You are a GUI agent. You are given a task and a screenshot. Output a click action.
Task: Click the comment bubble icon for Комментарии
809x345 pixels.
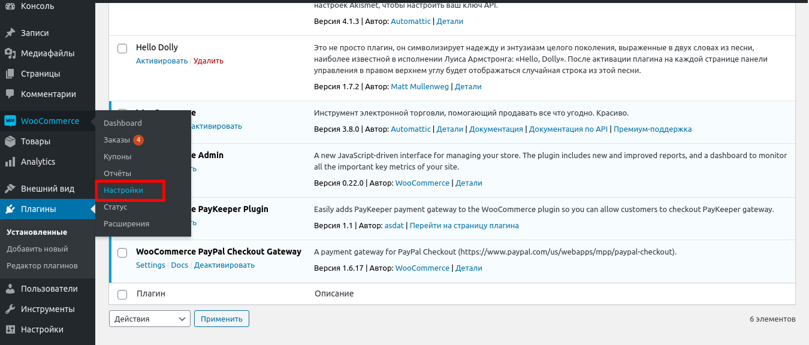click(x=10, y=94)
